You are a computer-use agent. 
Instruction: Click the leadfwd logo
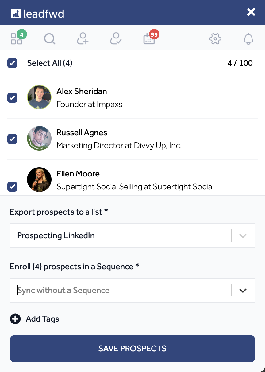click(x=38, y=14)
